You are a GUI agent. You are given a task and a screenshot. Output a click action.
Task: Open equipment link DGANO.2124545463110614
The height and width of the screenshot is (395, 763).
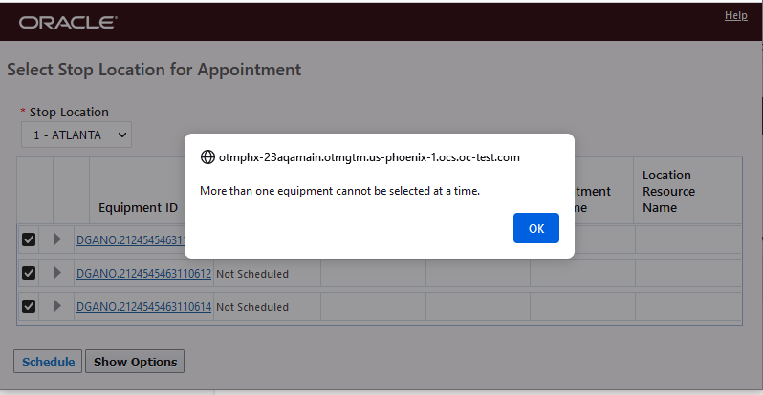(x=143, y=307)
